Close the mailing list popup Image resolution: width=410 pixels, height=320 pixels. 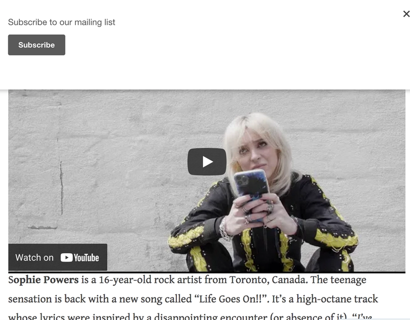click(406, 14)
